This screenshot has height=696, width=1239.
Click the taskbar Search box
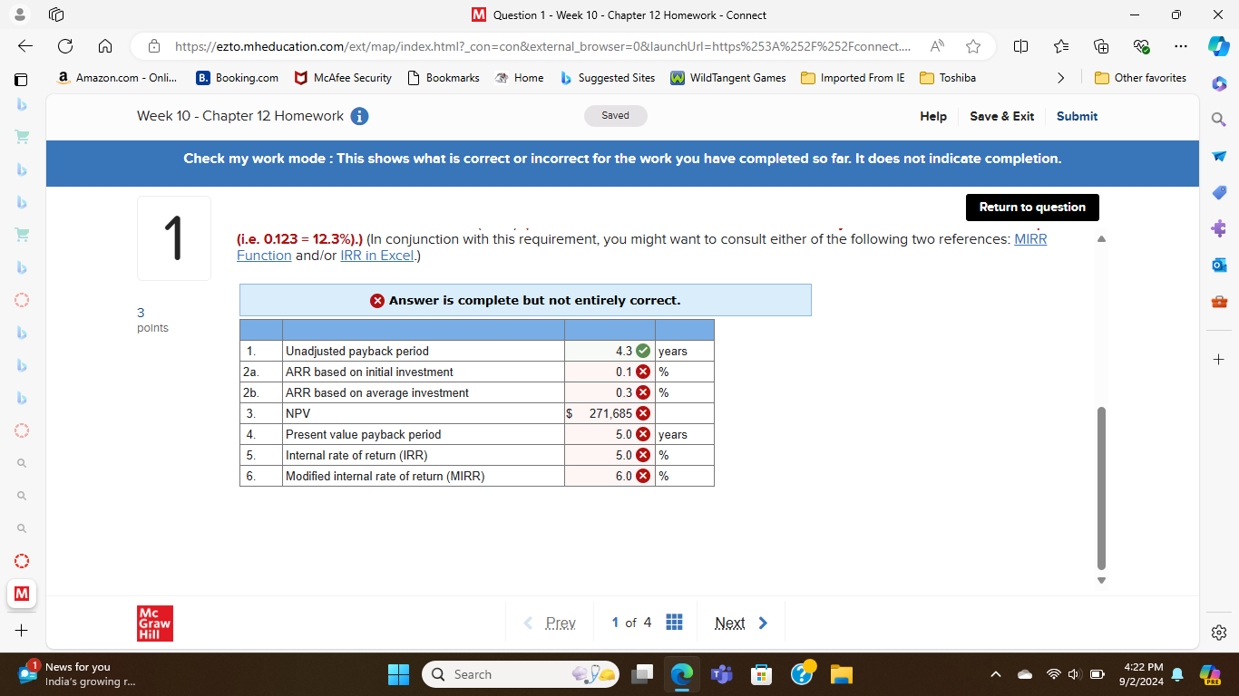click(522, 674)
